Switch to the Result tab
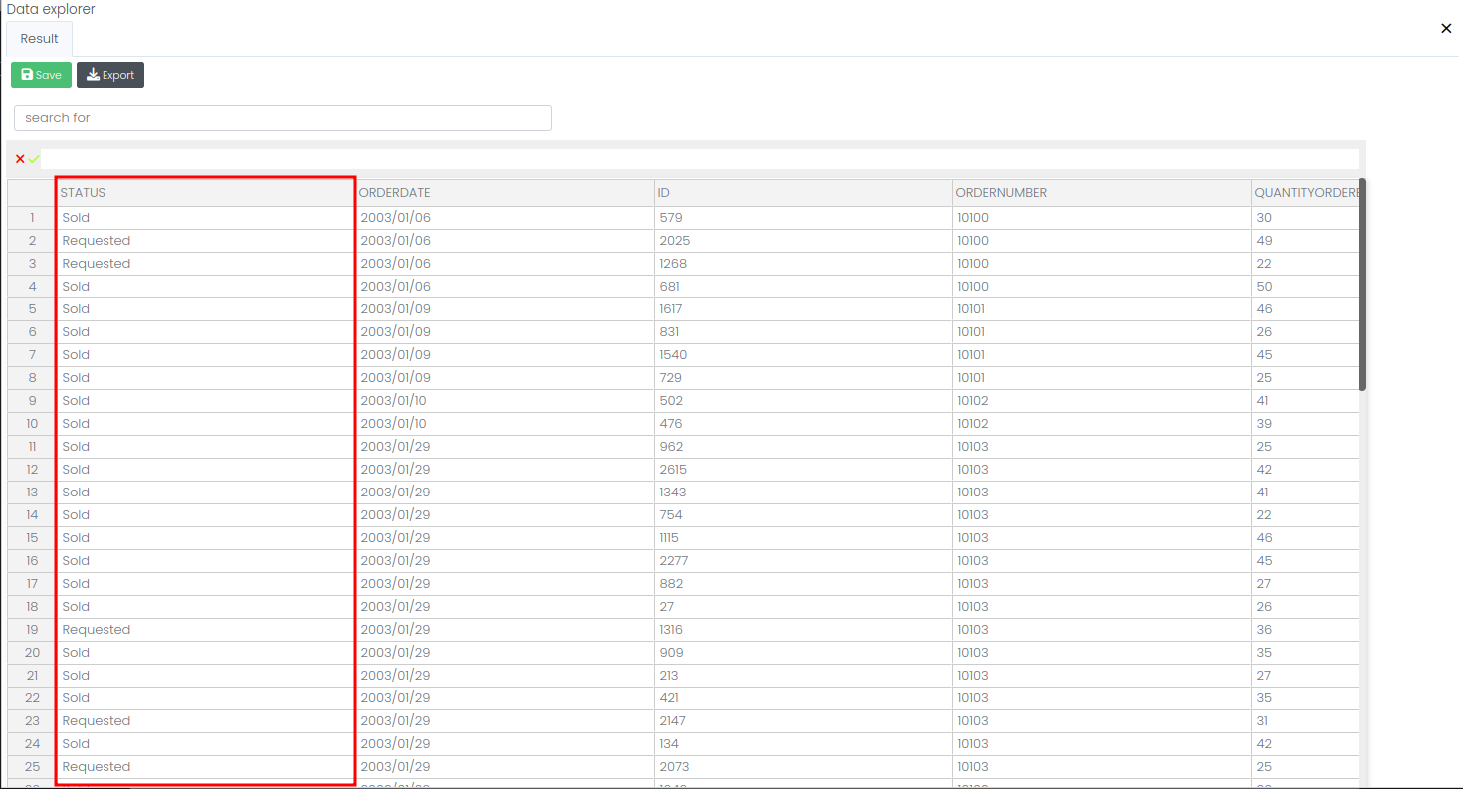Screen dimensions: 1463x789 (x=40, y=39)
